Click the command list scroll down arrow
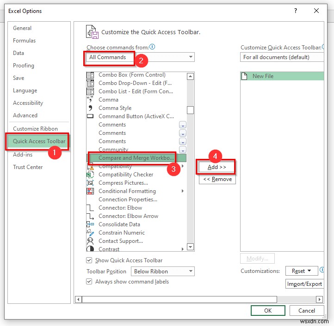 coord(190,247)
